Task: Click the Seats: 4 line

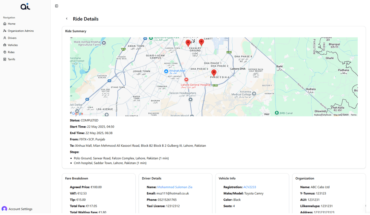Action: pyautogui.click(x=229, y=206)
